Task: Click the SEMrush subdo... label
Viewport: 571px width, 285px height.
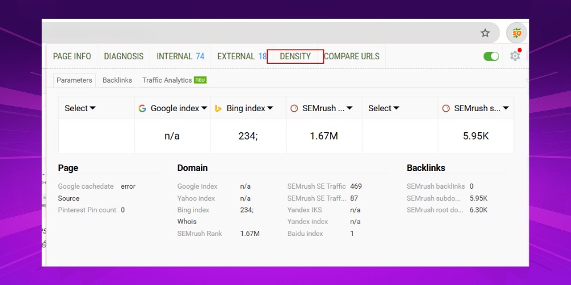Action: [x=433, y=198]
